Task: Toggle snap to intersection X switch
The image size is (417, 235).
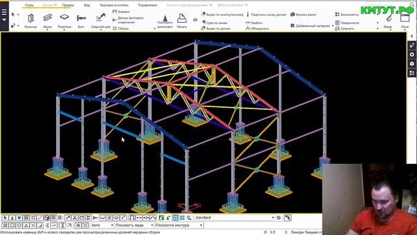Action: pyautogui.click(x=33, y=225)
